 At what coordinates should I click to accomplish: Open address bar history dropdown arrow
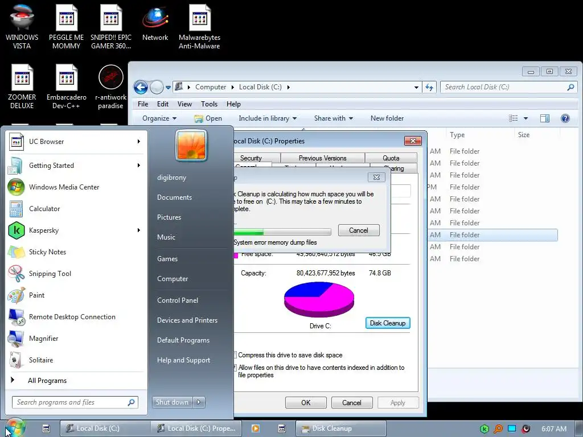[416, 87]
